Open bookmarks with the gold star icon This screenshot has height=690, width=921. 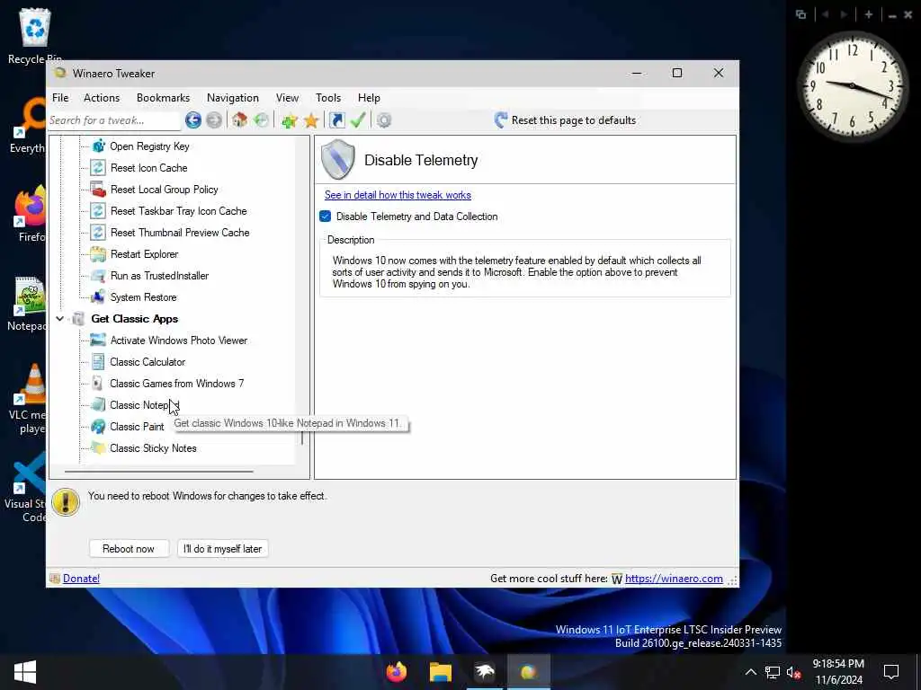(310, 121)
